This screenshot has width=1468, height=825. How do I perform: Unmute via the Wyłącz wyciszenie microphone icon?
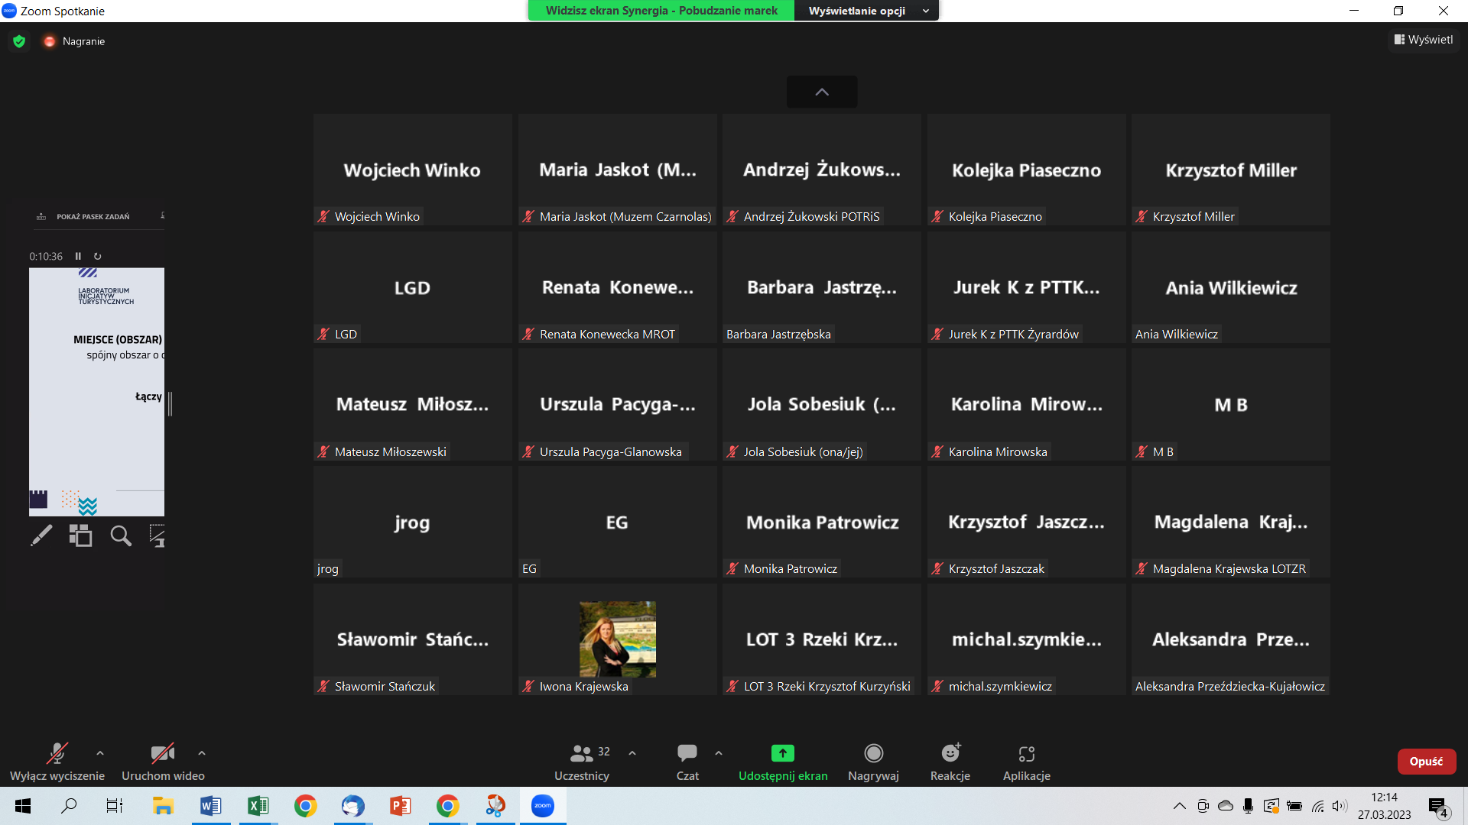tap(57, 754)
